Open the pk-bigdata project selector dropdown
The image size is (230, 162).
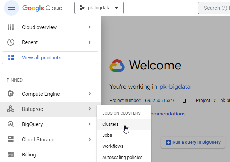point(99,8)
